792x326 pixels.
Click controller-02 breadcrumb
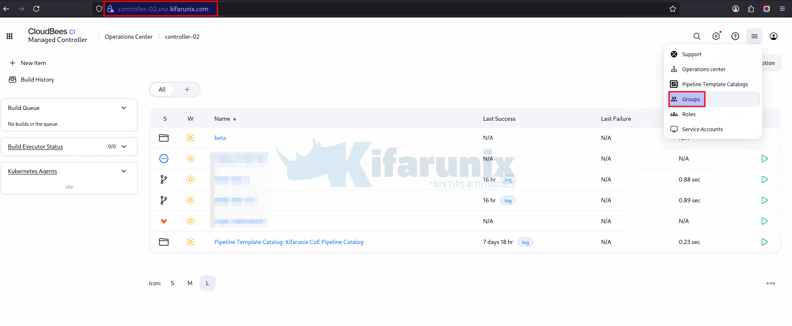182,37
